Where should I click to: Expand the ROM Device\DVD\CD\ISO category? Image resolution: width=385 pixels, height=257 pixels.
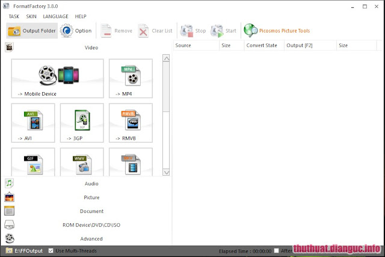(91, 225)
